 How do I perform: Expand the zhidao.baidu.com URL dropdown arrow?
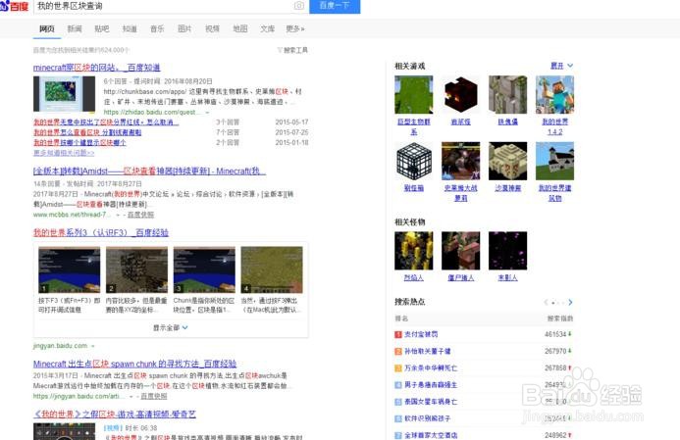point(207,112)
